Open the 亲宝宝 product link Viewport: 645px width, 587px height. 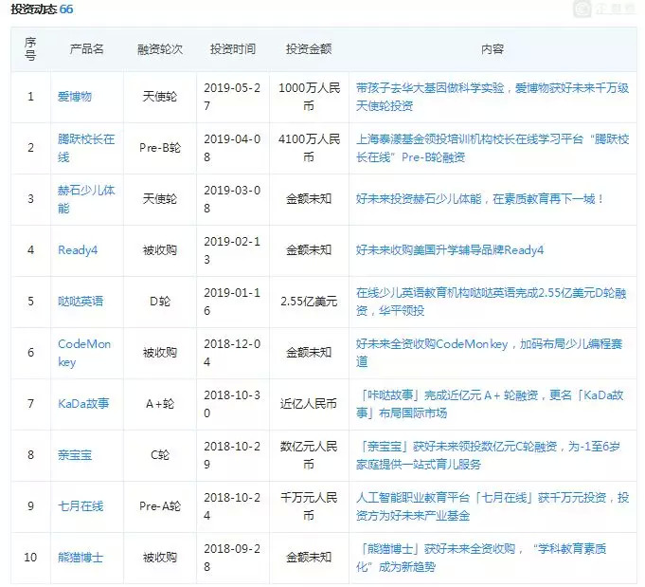(75, 455)
